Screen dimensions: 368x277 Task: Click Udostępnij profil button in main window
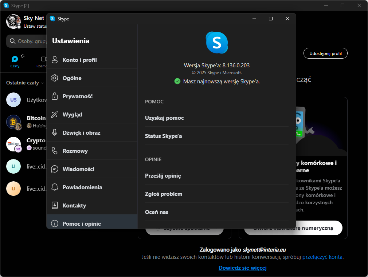point(325,54)
